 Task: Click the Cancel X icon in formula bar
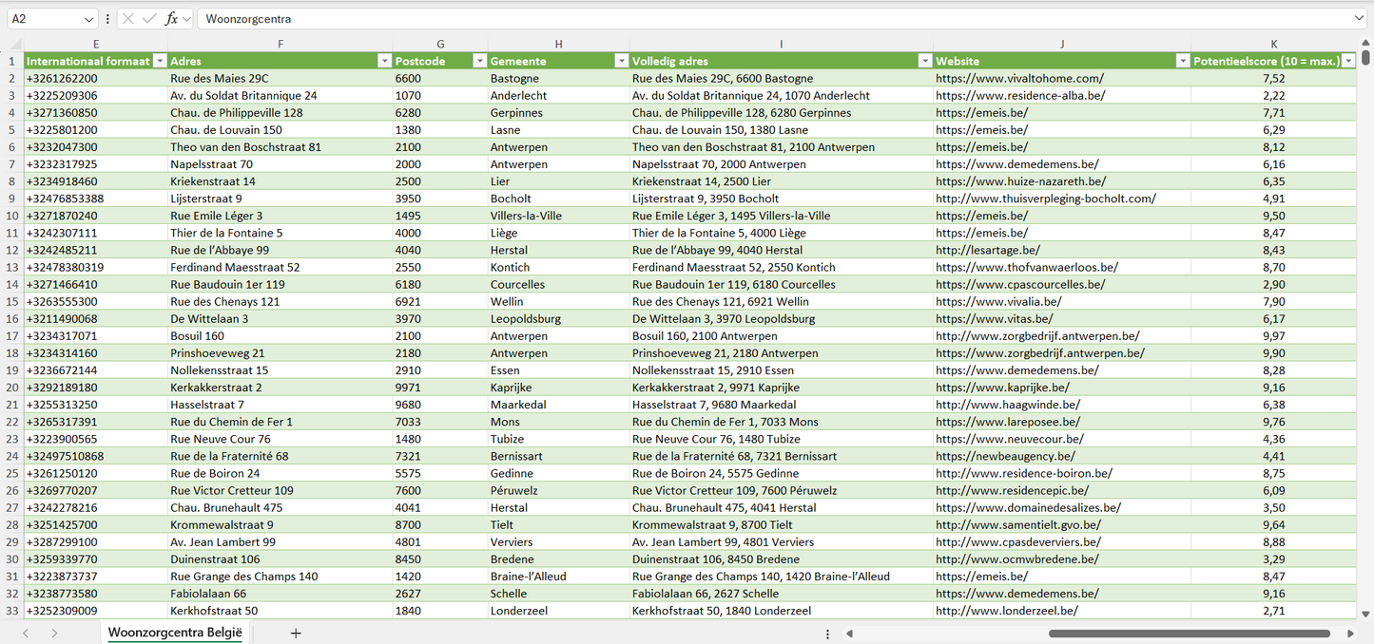tap(128, 19)
